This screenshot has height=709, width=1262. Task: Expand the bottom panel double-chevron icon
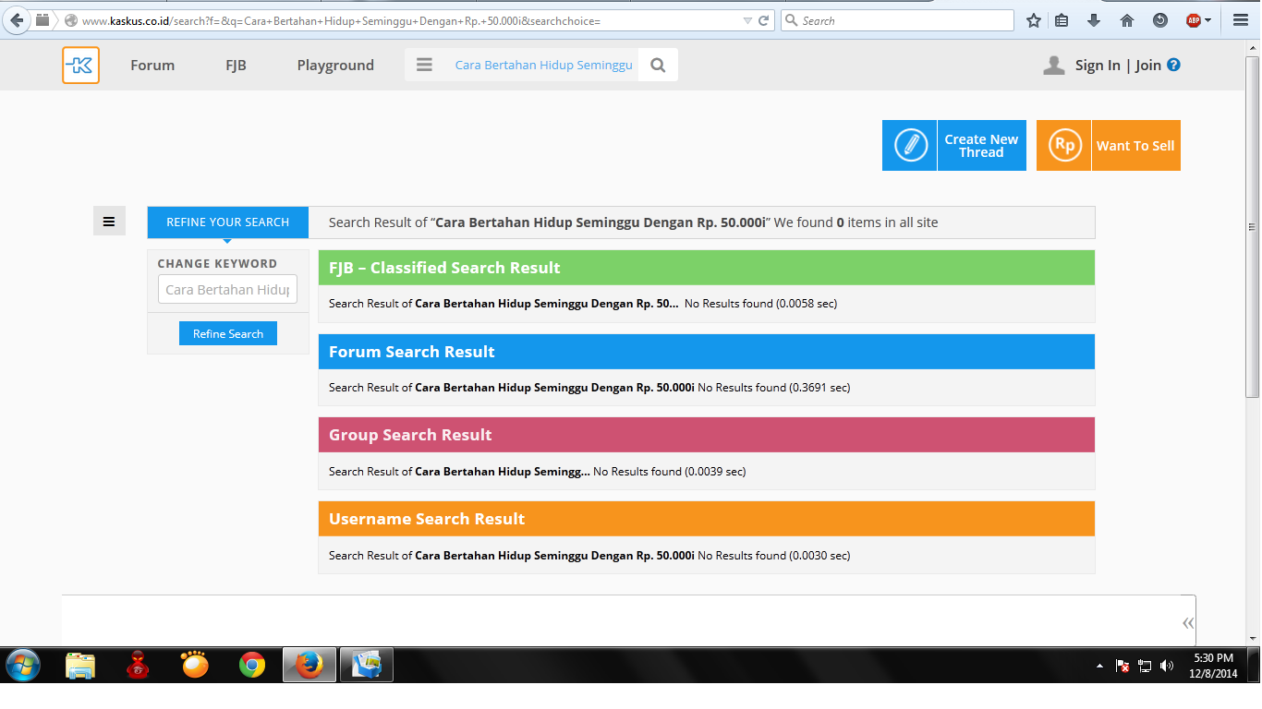click(1188, 623)
